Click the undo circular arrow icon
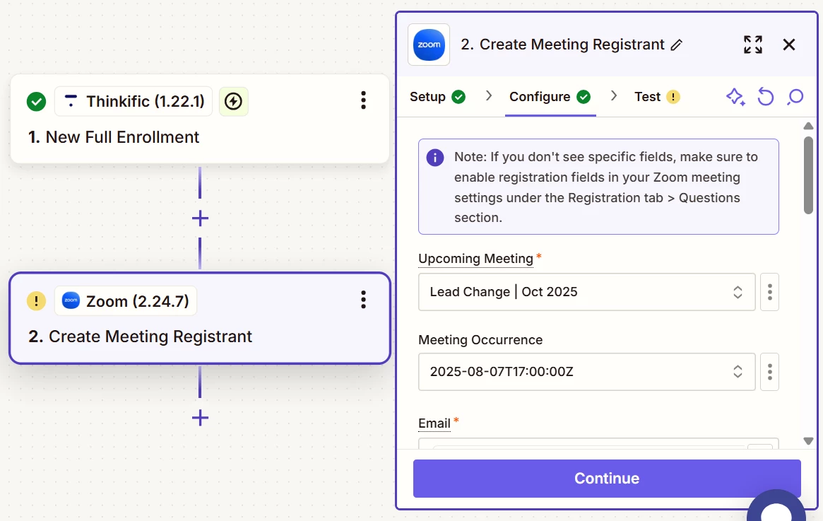This screenshot has width=823, height=521. click(x=765, y=97)
